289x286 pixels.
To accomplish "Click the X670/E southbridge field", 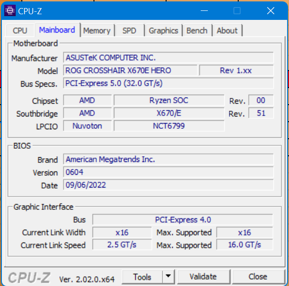I will coord(169,113).
